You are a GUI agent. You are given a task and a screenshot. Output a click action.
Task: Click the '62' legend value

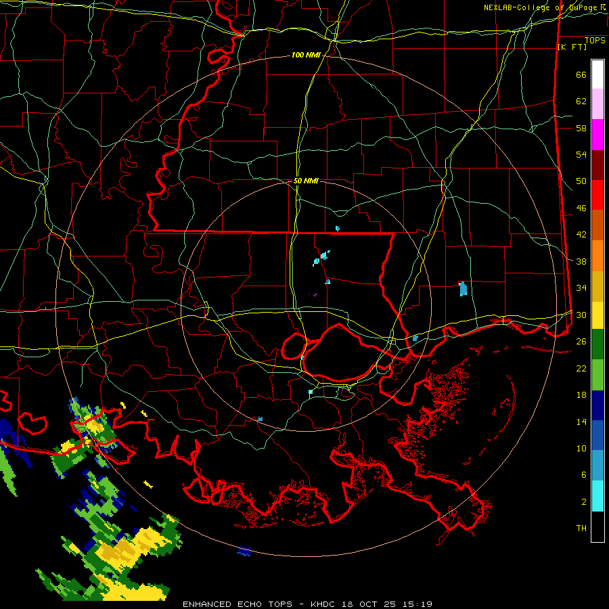click(581, 101)
